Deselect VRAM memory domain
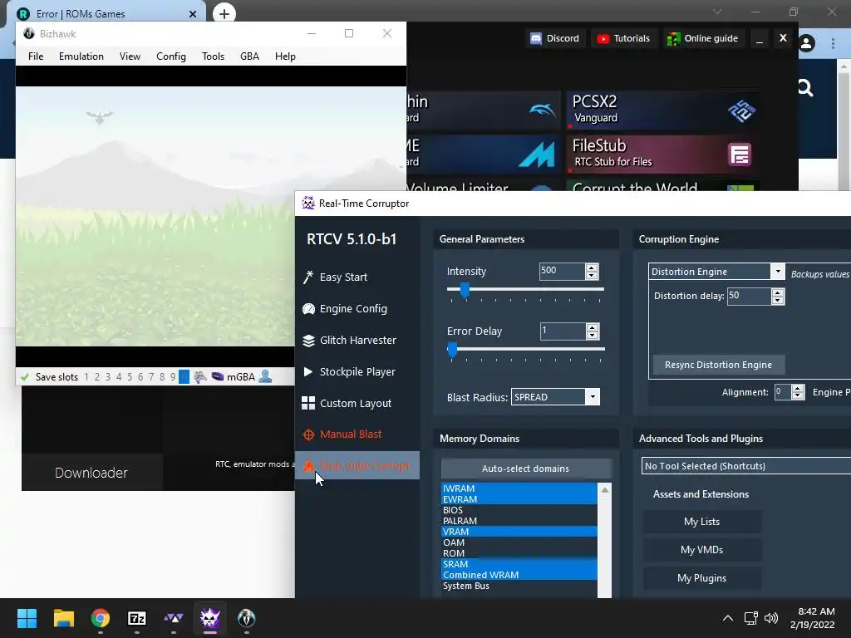Image resolution: width=851 pixels, height=638 pixels. (x=519, y=532)
